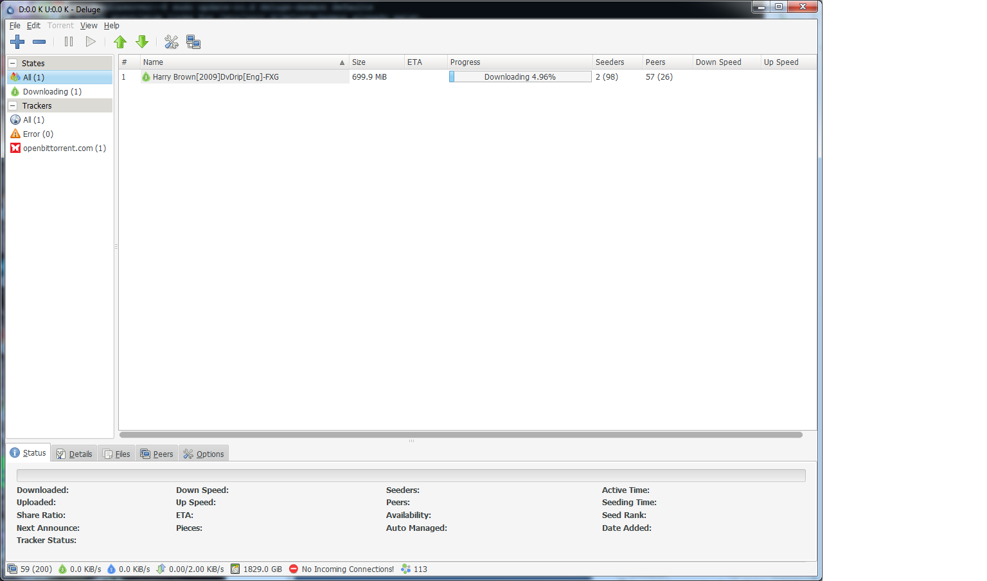Sort by the Progress column header
Screen dimensions: 987x581
(x=520, y=62)
